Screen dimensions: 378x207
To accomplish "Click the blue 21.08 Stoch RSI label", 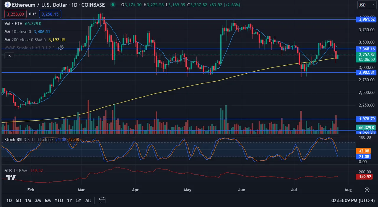I will pos(364,156).
